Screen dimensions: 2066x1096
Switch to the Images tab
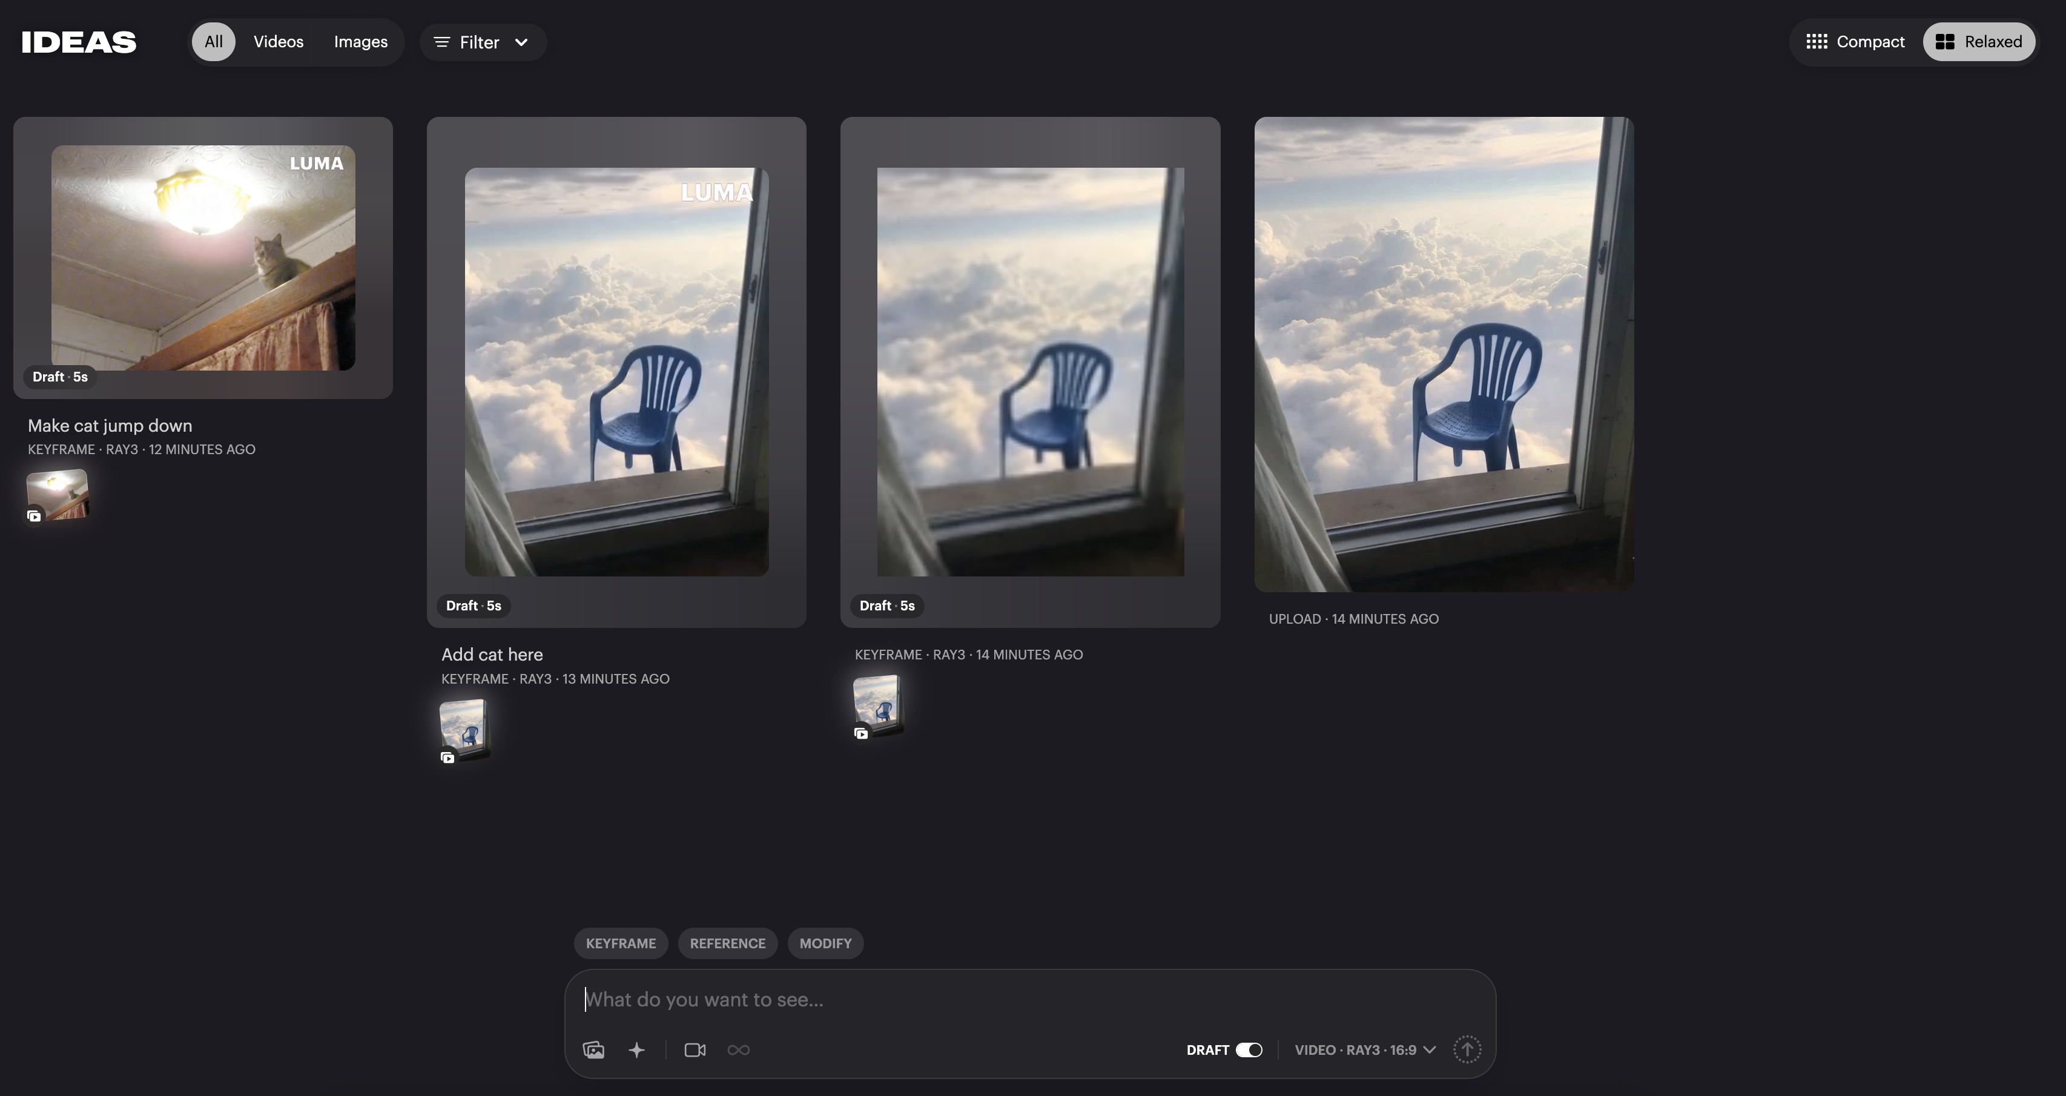(x=361, y=42)
